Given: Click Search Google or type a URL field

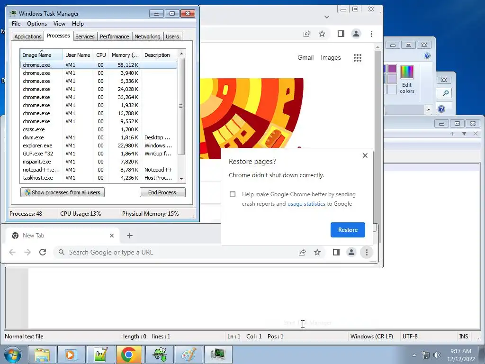Looking at the screenshot, I should (x=173, y=252).
